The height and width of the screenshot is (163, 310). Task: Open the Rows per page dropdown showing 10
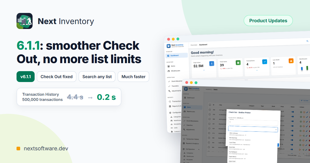point(300,156)
